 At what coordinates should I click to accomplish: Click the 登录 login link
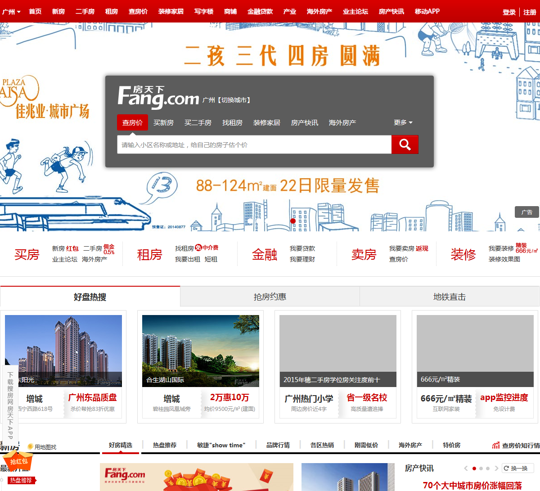pyautogui.click(x=509, y=12)
